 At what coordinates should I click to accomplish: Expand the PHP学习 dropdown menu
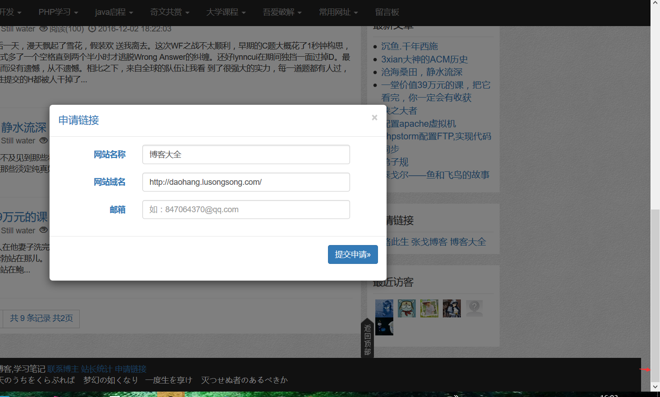[x=58, y=12]
